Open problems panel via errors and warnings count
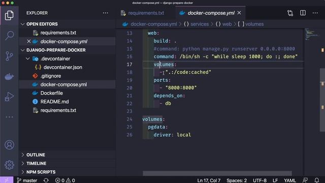The image size is (325, 183). click(65, 180)
